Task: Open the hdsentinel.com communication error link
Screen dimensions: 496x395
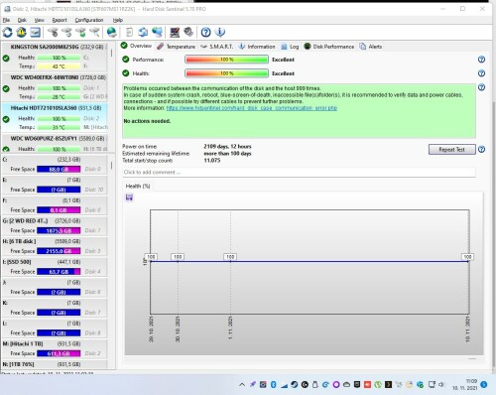Action: pyautogui.click(x=252, y=108)
